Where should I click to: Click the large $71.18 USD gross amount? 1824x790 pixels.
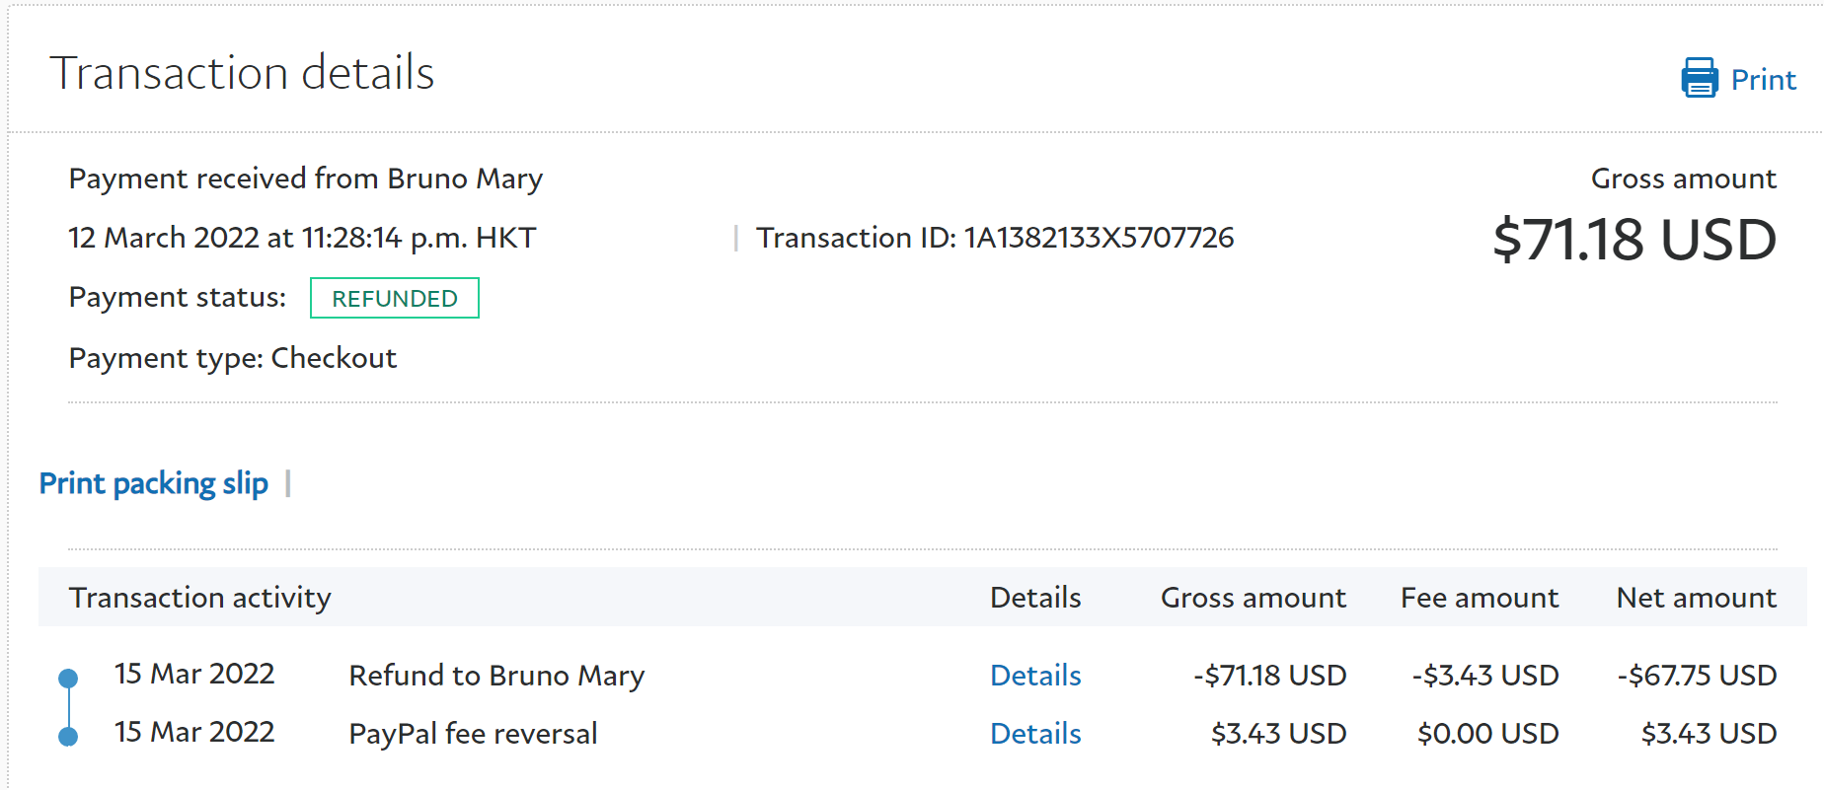point(1634,240)
